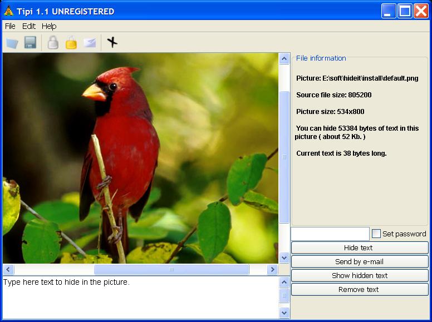Click the Tipi tent icon in title bar
Image resolution: width=432 pixels, height=322 pixels.
pos(8,11)
